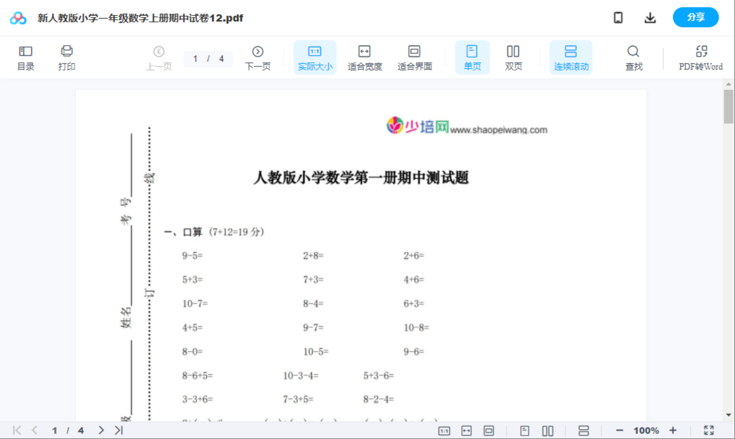The width and height of the screenshot is (735, 439).
Task: Switch to 双页 two-page layout
Action: coord(513,57)
